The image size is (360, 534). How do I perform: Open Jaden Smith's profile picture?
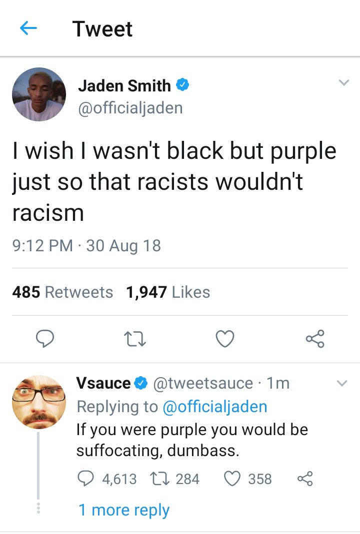(38, 94)
